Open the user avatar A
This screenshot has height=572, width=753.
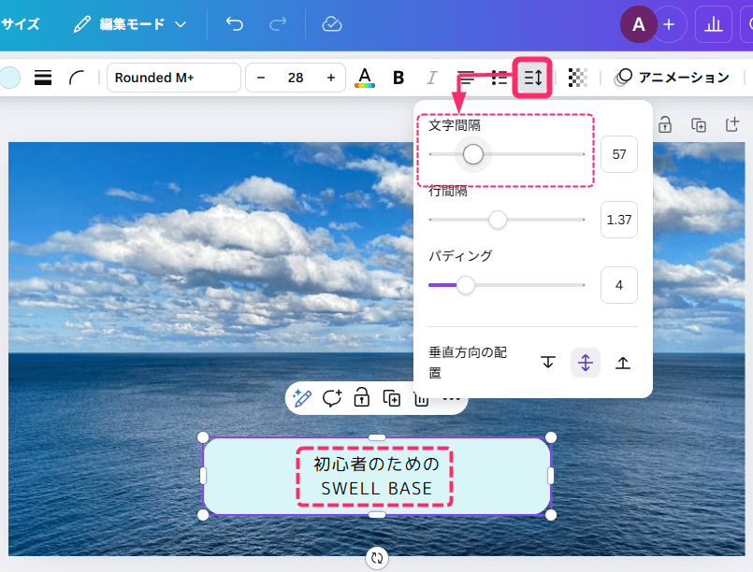click(x=638, y=24)
